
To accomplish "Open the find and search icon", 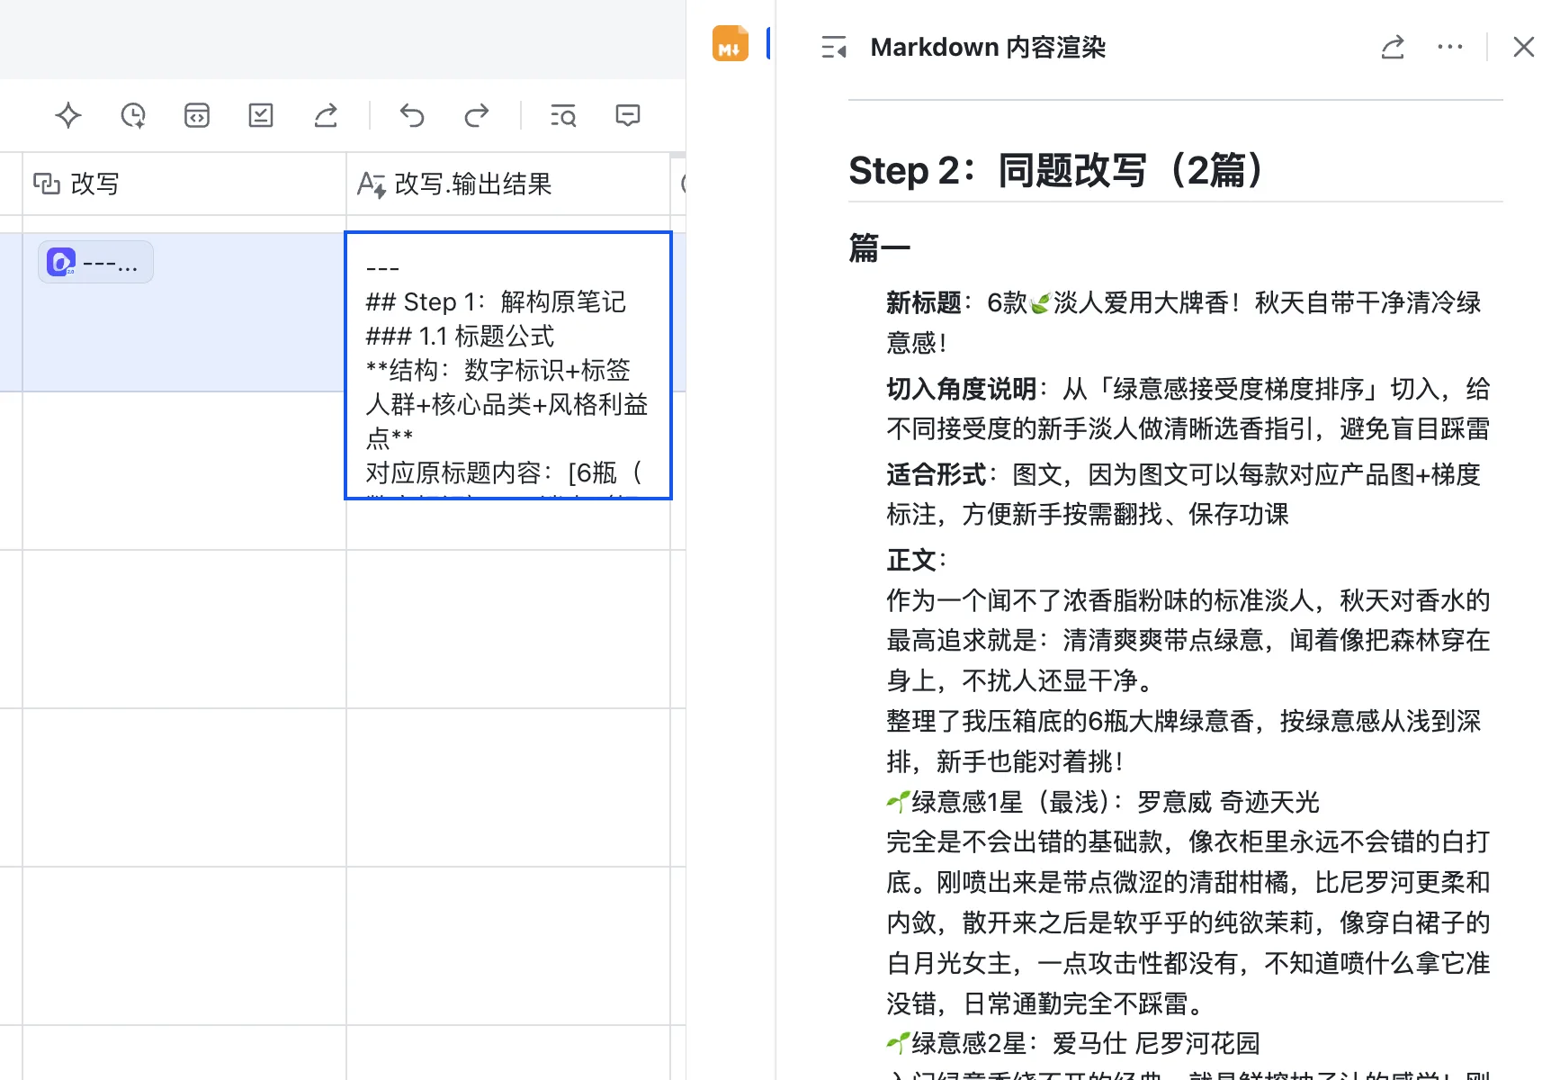I will pyautogui.click(x=563, y=115).
